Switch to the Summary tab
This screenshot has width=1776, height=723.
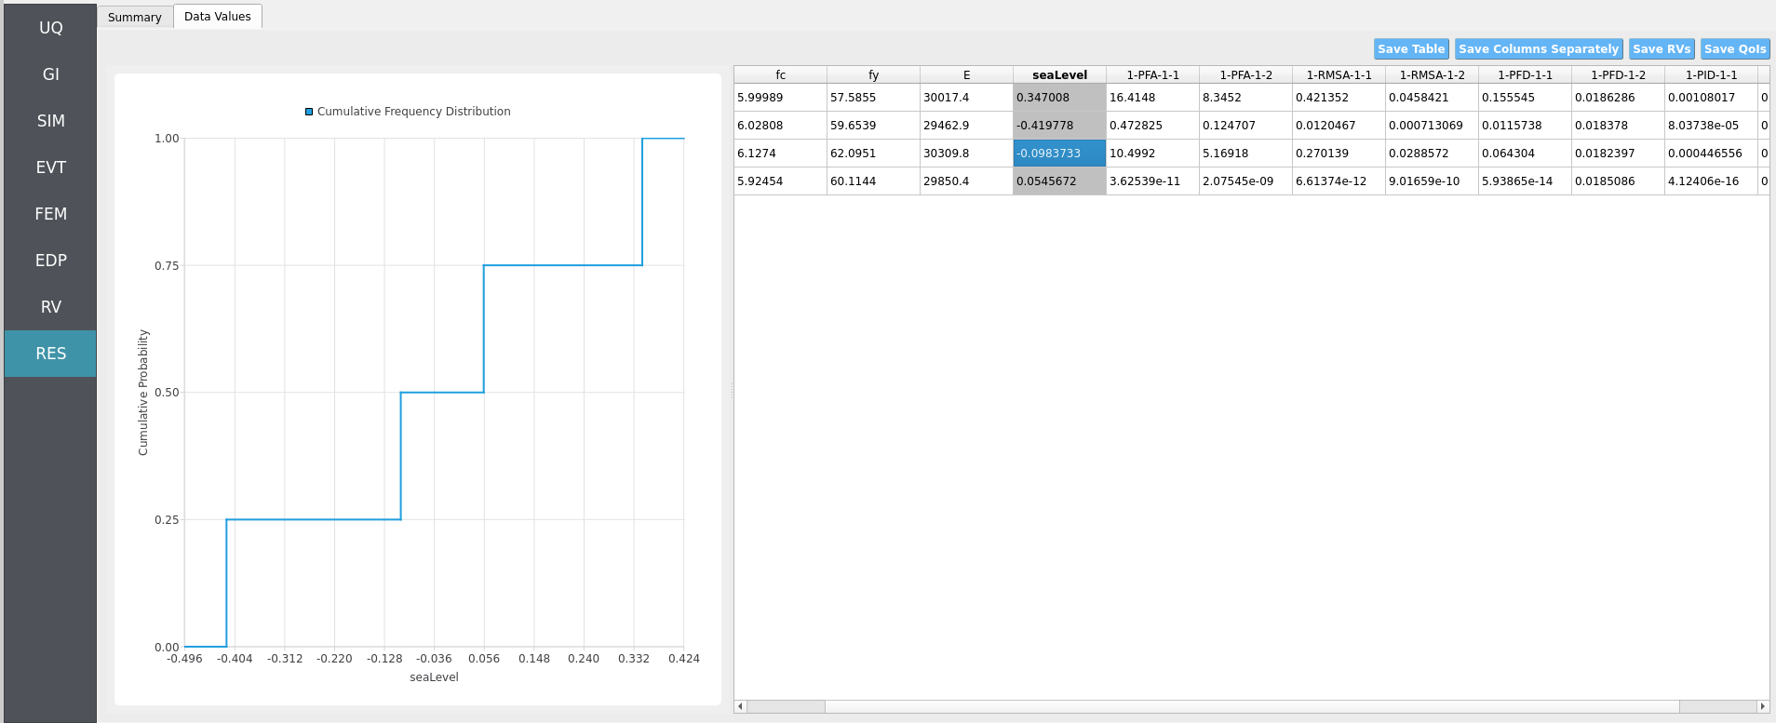tap(135, 17)
